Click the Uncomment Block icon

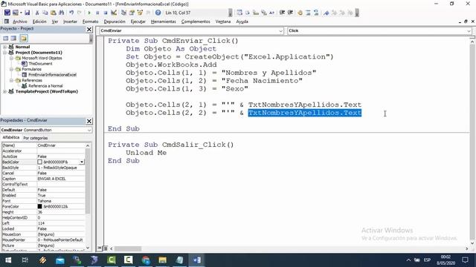pos(316,13)
